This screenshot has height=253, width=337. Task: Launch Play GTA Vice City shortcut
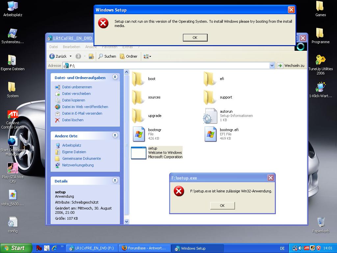(x=13, y=173)
